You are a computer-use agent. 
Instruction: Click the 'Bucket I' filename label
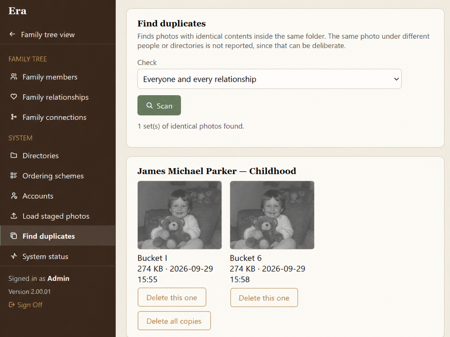152,258
